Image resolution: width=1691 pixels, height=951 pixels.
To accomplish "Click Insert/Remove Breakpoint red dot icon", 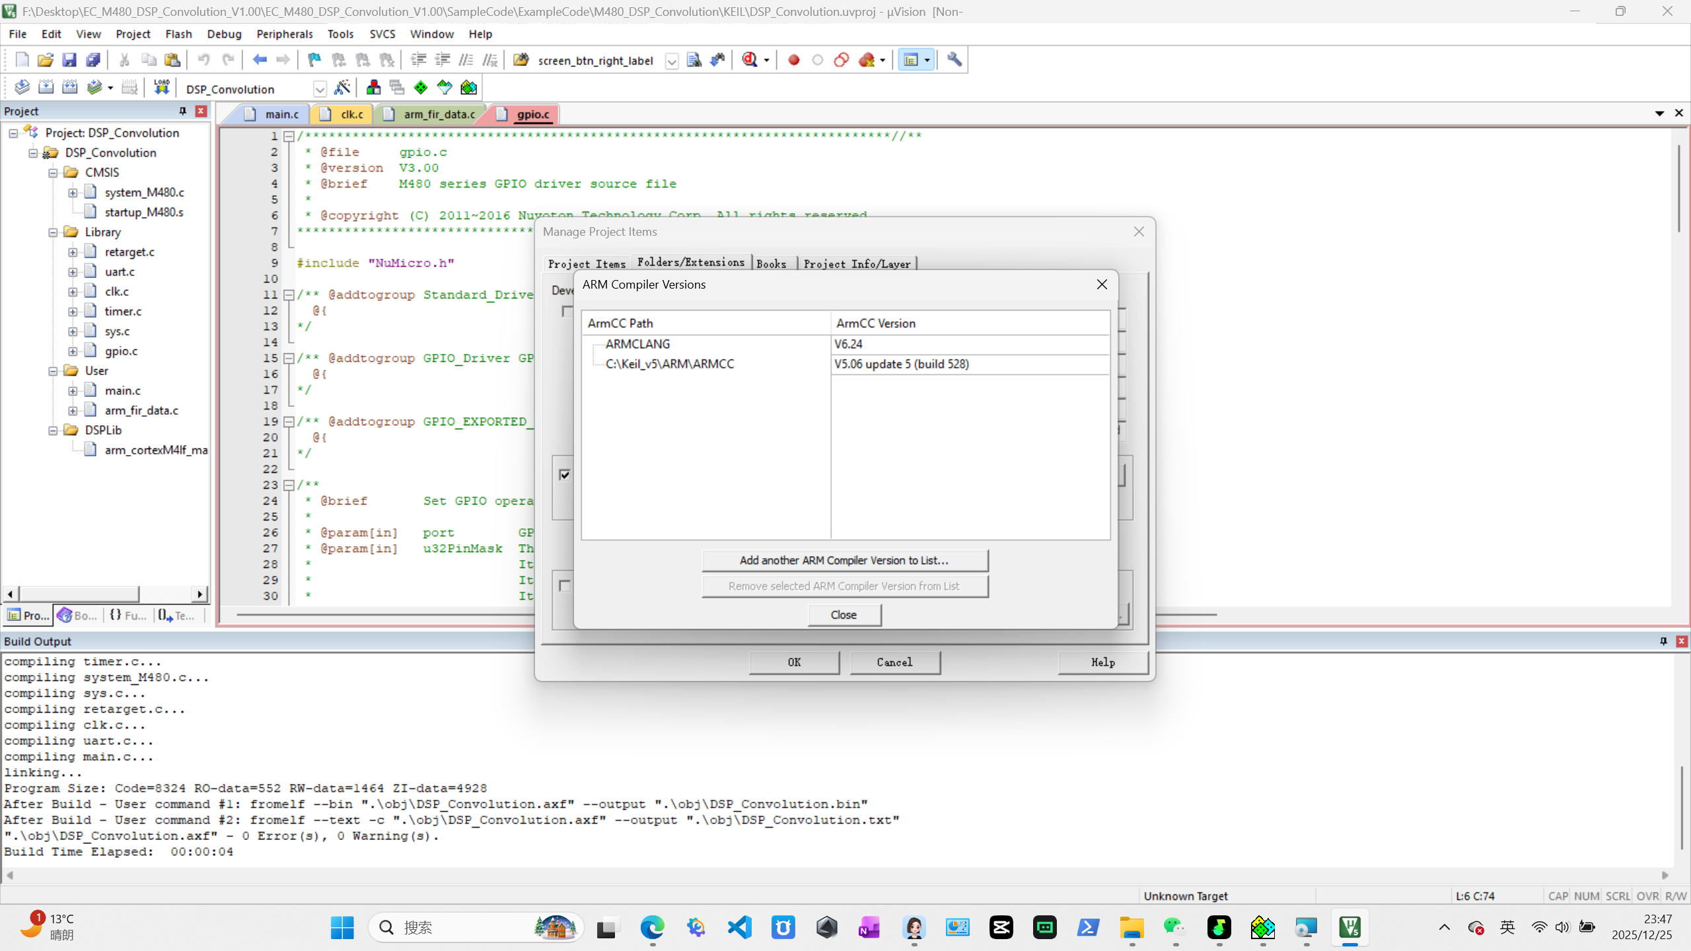I will click(x=794, y=60).
